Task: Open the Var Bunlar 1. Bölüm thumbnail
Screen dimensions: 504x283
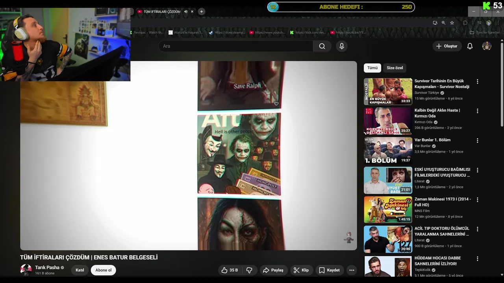Action: click(388, 151)
